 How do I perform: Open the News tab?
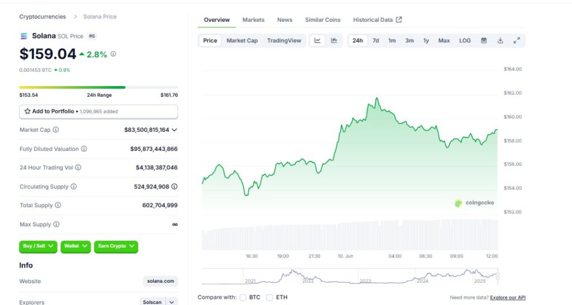click(284, 20)
